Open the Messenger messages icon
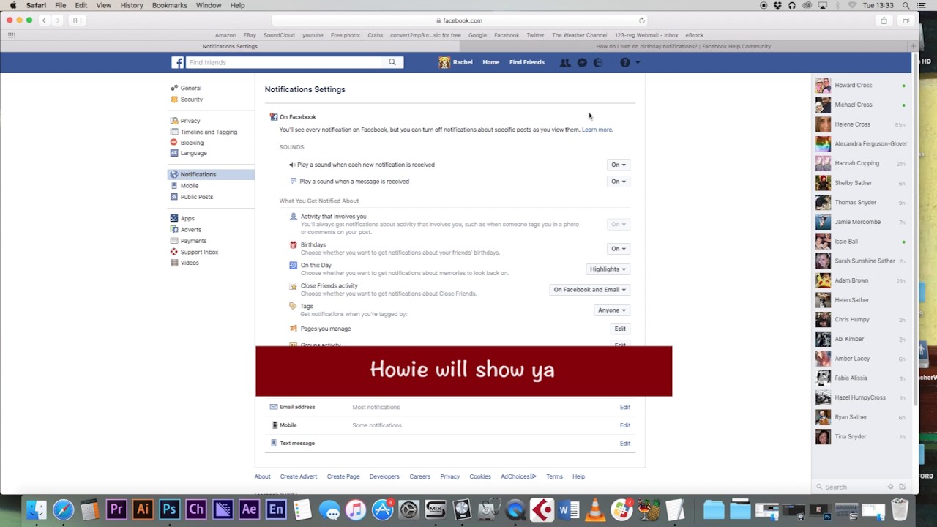 [x=582, y=63]
